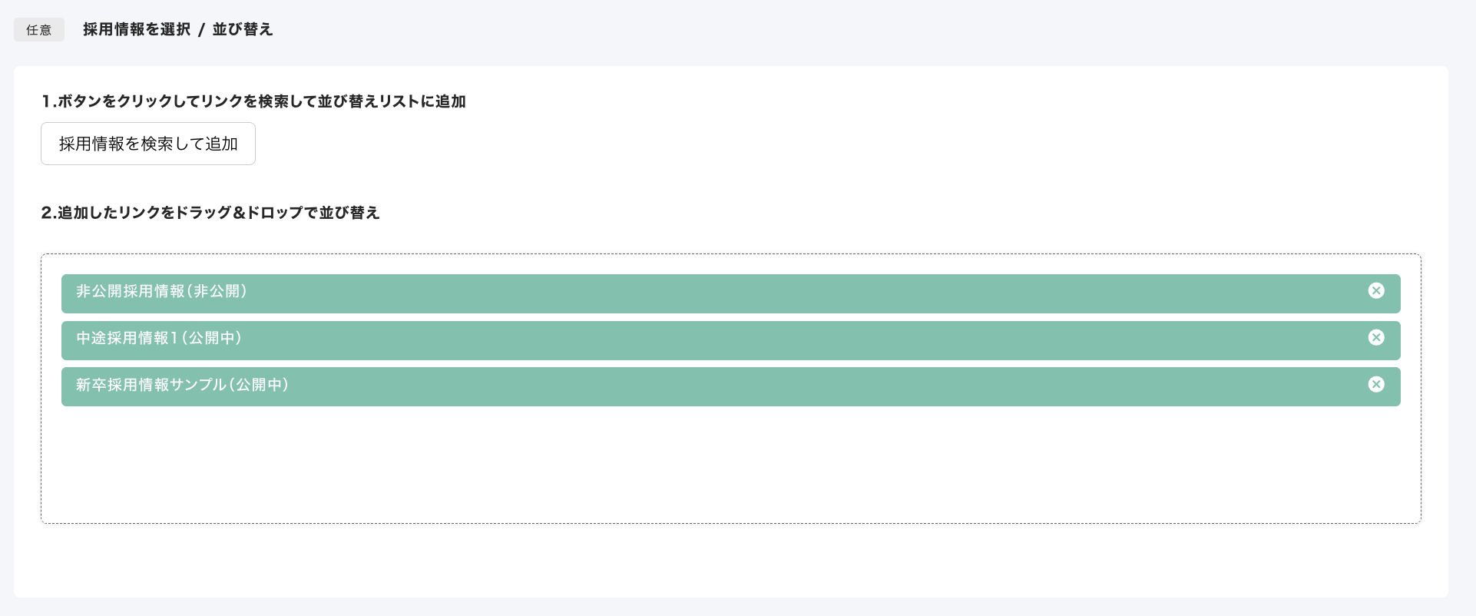Delete the 新卒採用情報サンプル entry

(1376, 384)
